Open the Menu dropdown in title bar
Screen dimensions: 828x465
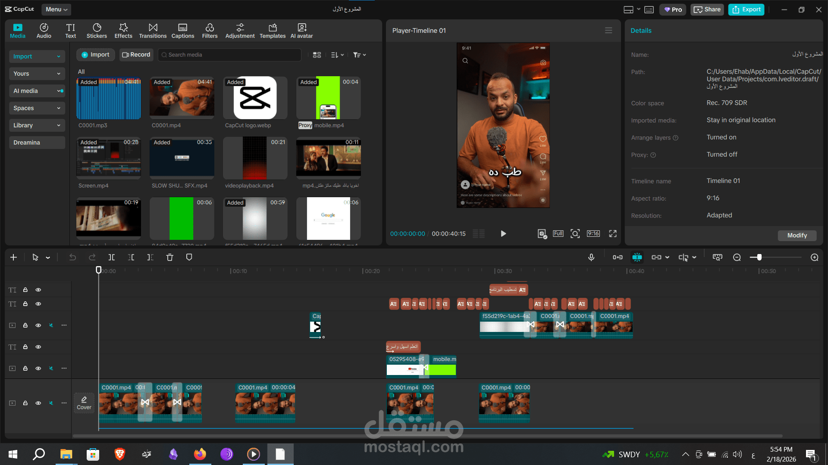tap(56, 9)
